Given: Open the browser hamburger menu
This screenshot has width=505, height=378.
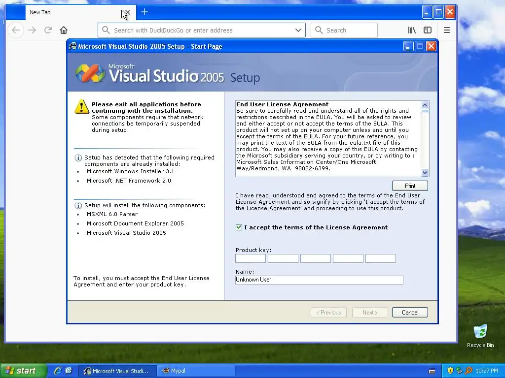Looking at the screenshot, I should point(447,30).
